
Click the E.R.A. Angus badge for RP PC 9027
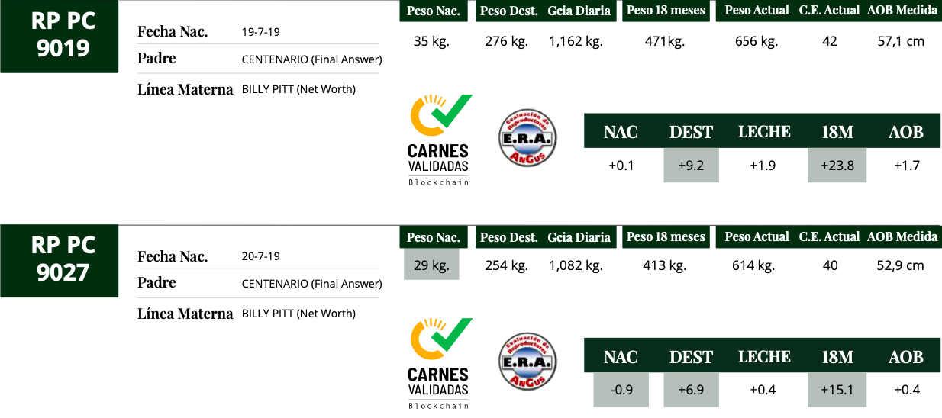coord(527,362)
